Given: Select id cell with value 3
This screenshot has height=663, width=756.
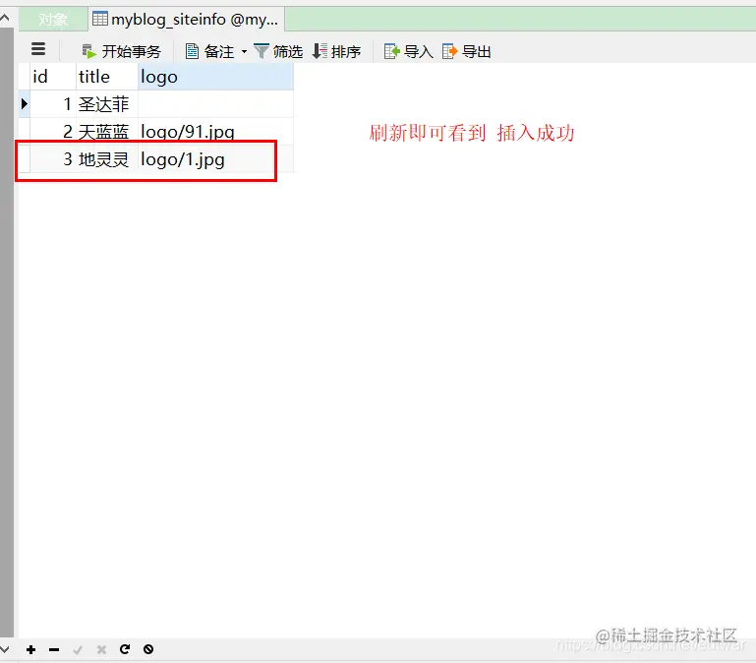Looking at the screenshot, I should tap(53, 159).
